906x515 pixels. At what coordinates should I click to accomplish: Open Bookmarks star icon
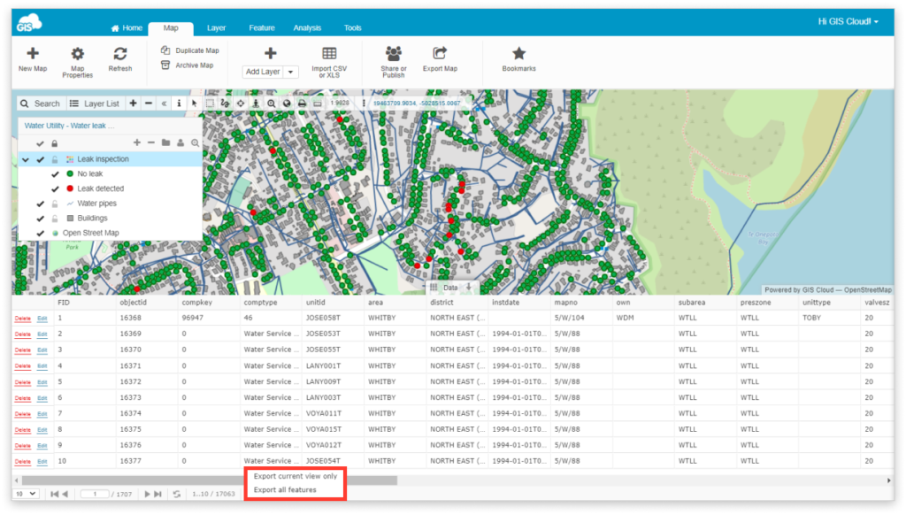coord(518,53)
